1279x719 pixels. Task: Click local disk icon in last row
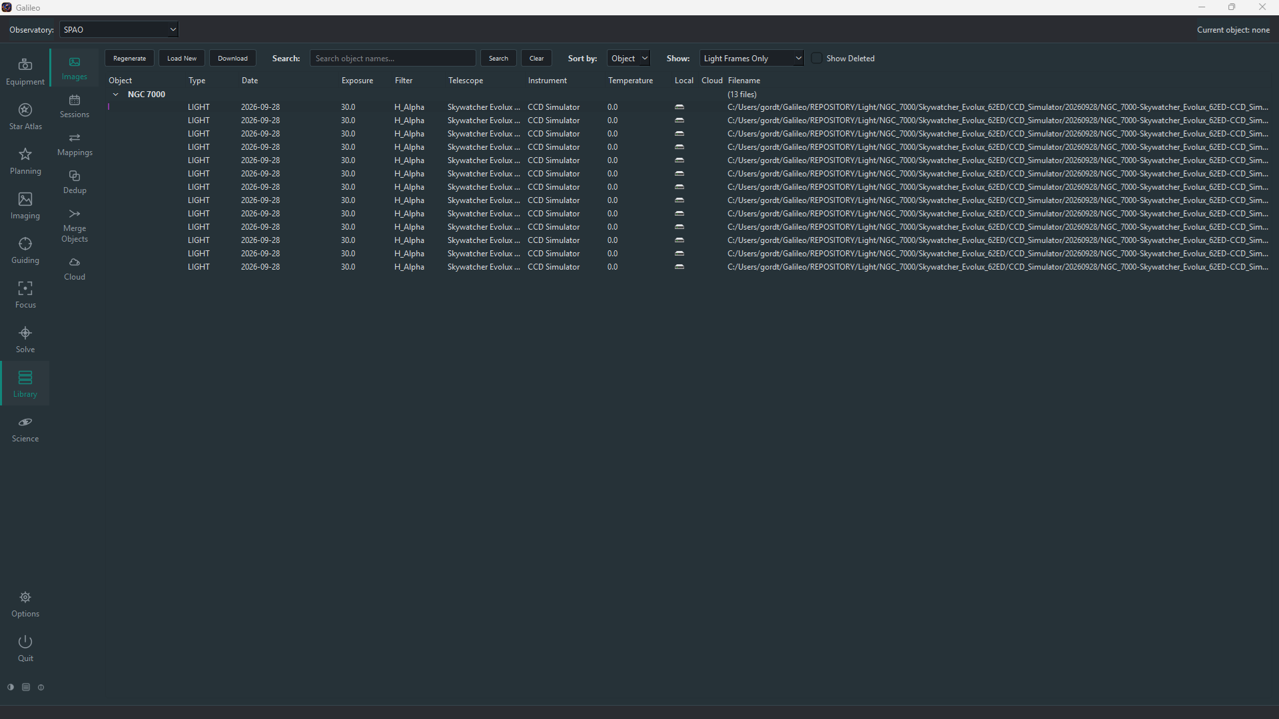point(679,267)
